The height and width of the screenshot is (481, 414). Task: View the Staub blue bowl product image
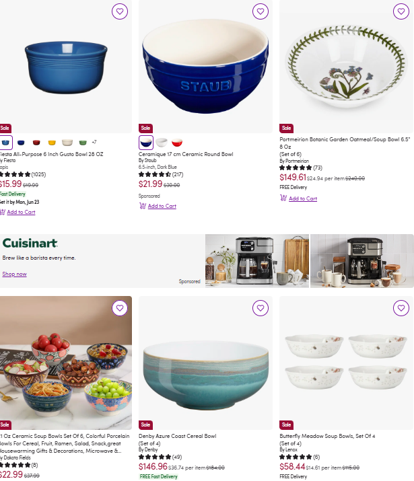tap(205, 67)
